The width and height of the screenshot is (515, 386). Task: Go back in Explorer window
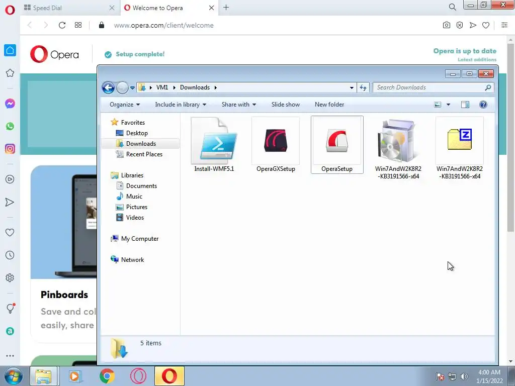click(108, 87)
